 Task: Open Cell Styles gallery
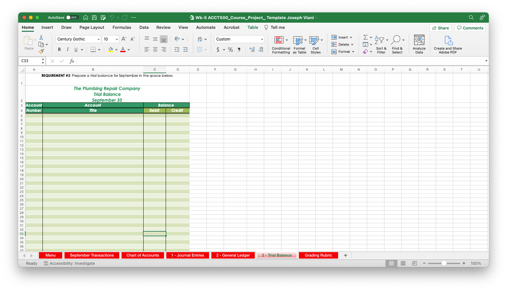point(315,44)
